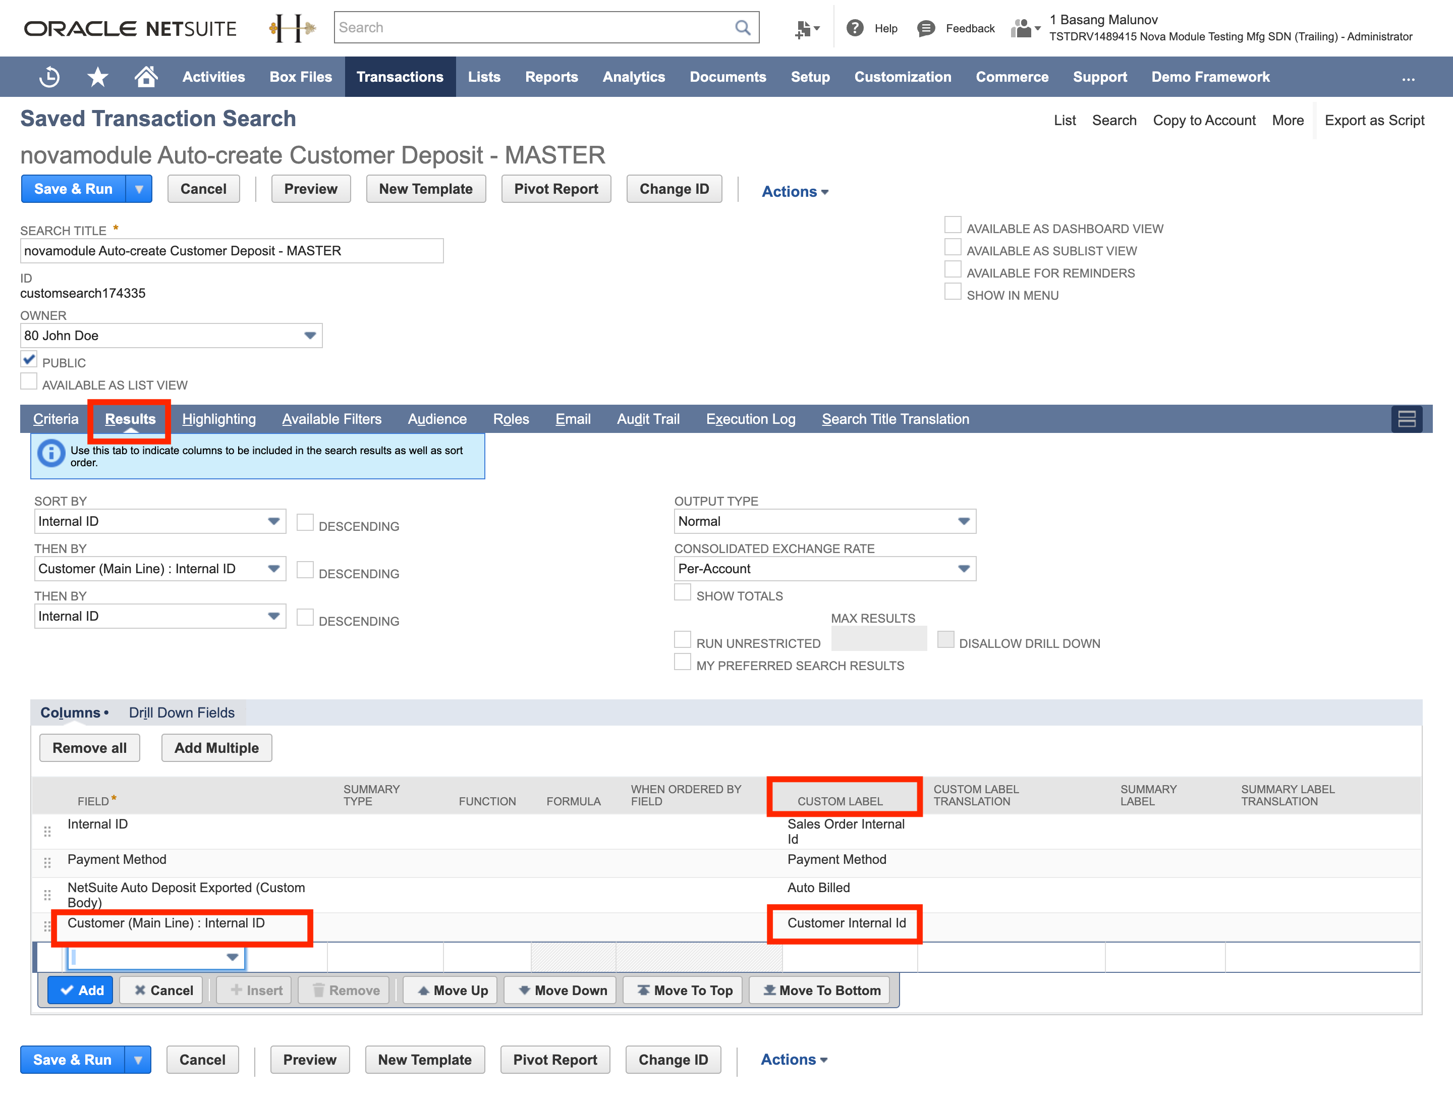Screen dimensions: 1453x1098
Task: Open the Recent Records clock icon
Action: (49, 77)
